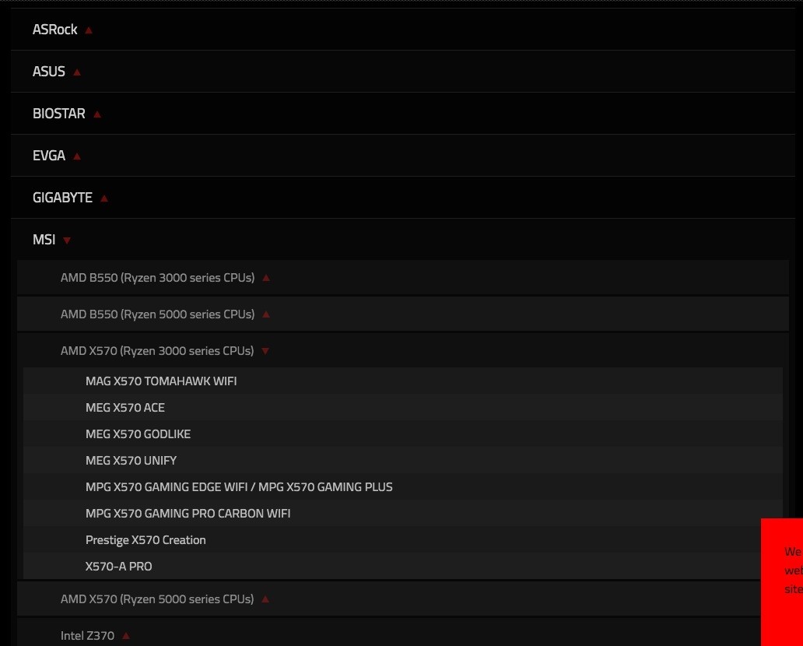Open MPG X570 GAMING PRO CARBON WIFI
The height and width of the screenshot is (646, 803).
point(403,514)
